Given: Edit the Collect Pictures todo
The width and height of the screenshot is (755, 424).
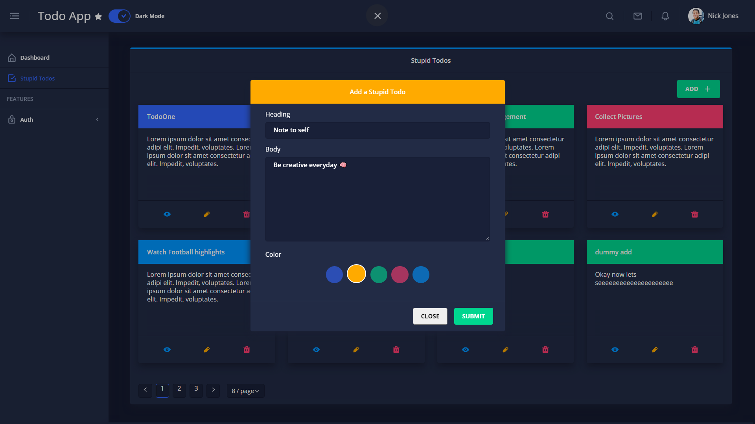Looking at the screenshot, I should (655, 214).
